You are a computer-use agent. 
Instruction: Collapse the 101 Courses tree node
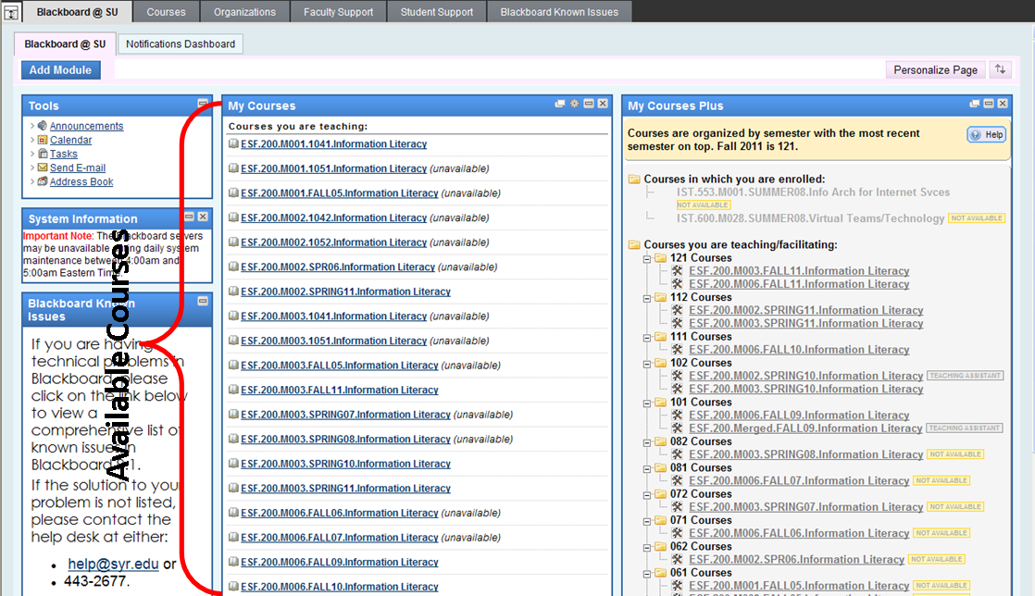tap(647, 403)
